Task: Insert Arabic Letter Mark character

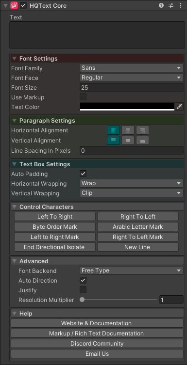Action: point(138,227)
